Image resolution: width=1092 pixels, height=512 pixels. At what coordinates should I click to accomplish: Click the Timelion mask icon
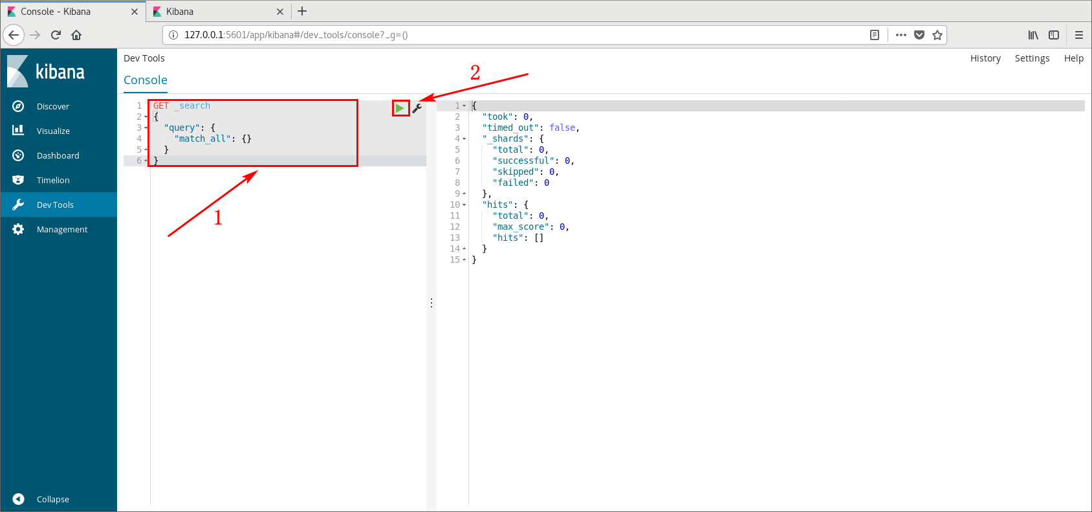(18, 180)
